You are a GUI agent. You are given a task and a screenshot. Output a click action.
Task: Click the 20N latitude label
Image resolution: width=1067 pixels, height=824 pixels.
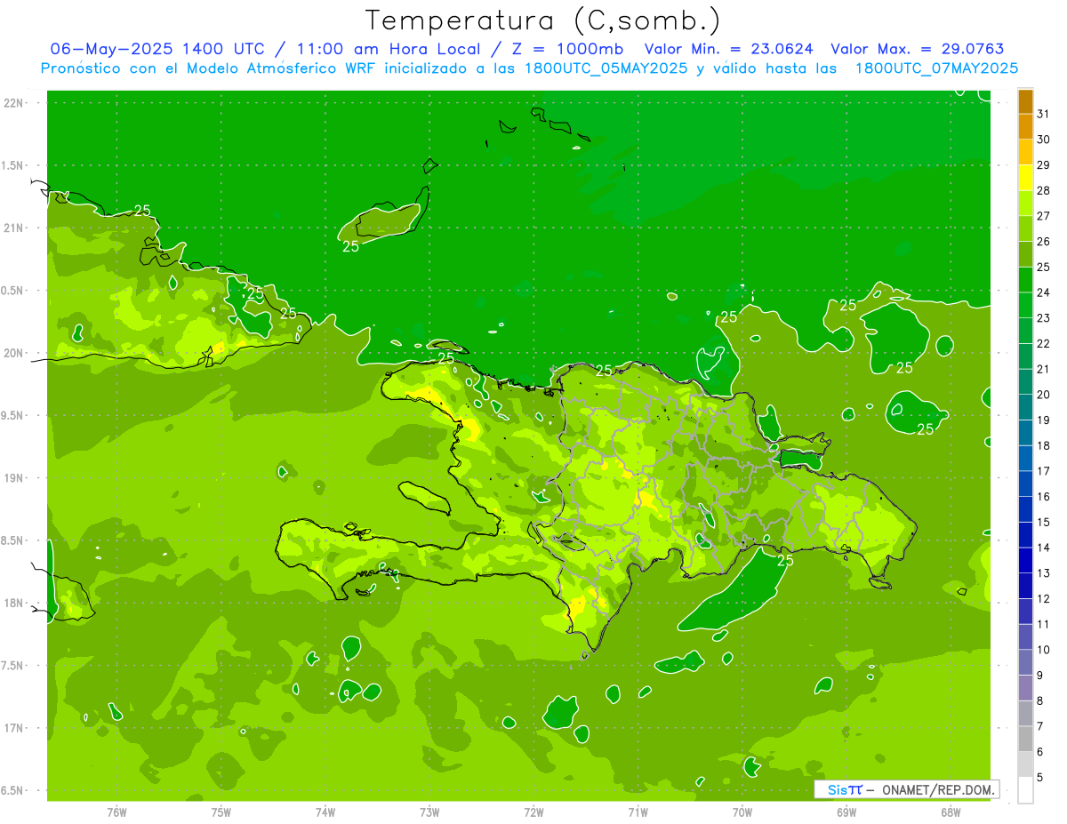coord(13,353)
